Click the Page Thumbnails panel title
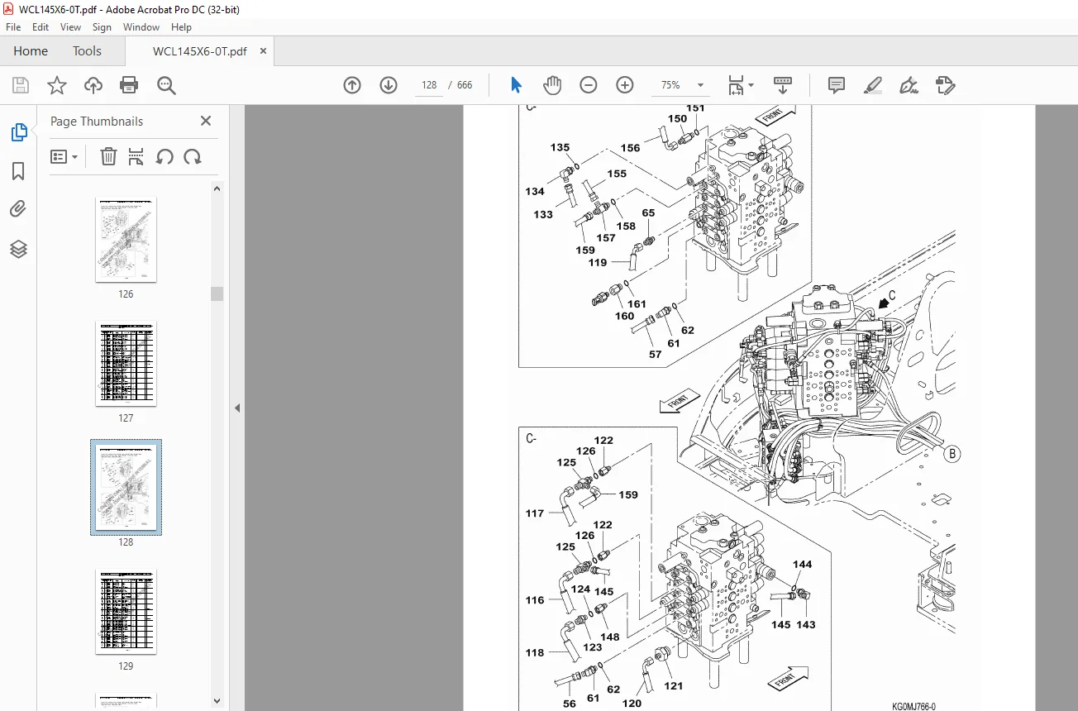The image size is (1078, 711). tap(97, 121)
